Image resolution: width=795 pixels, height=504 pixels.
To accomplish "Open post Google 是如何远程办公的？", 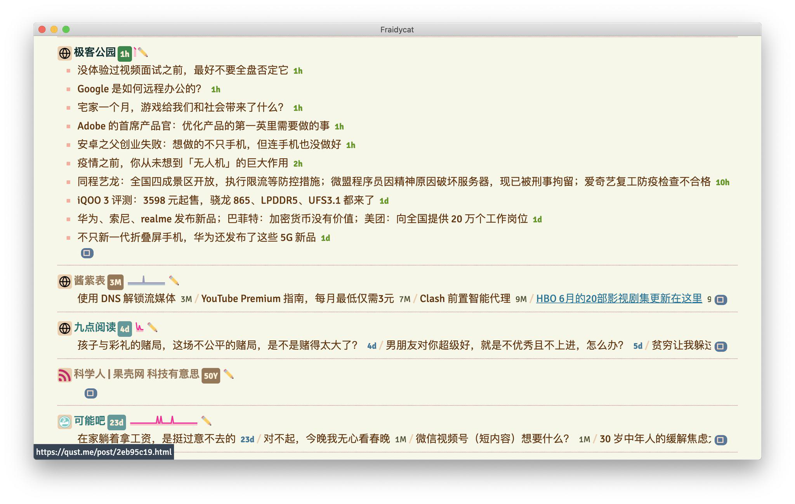I will pos(139,89).
